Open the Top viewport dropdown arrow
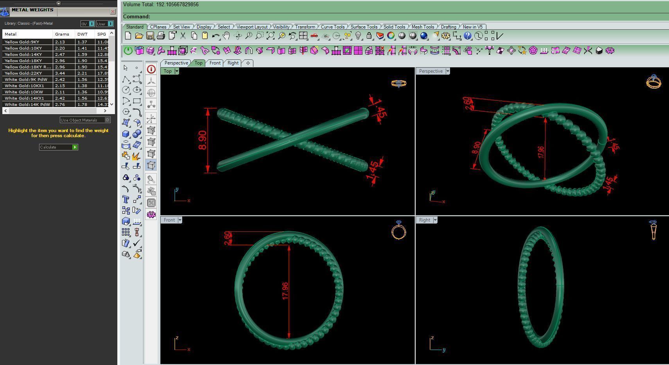 click(x=177, y=71)
